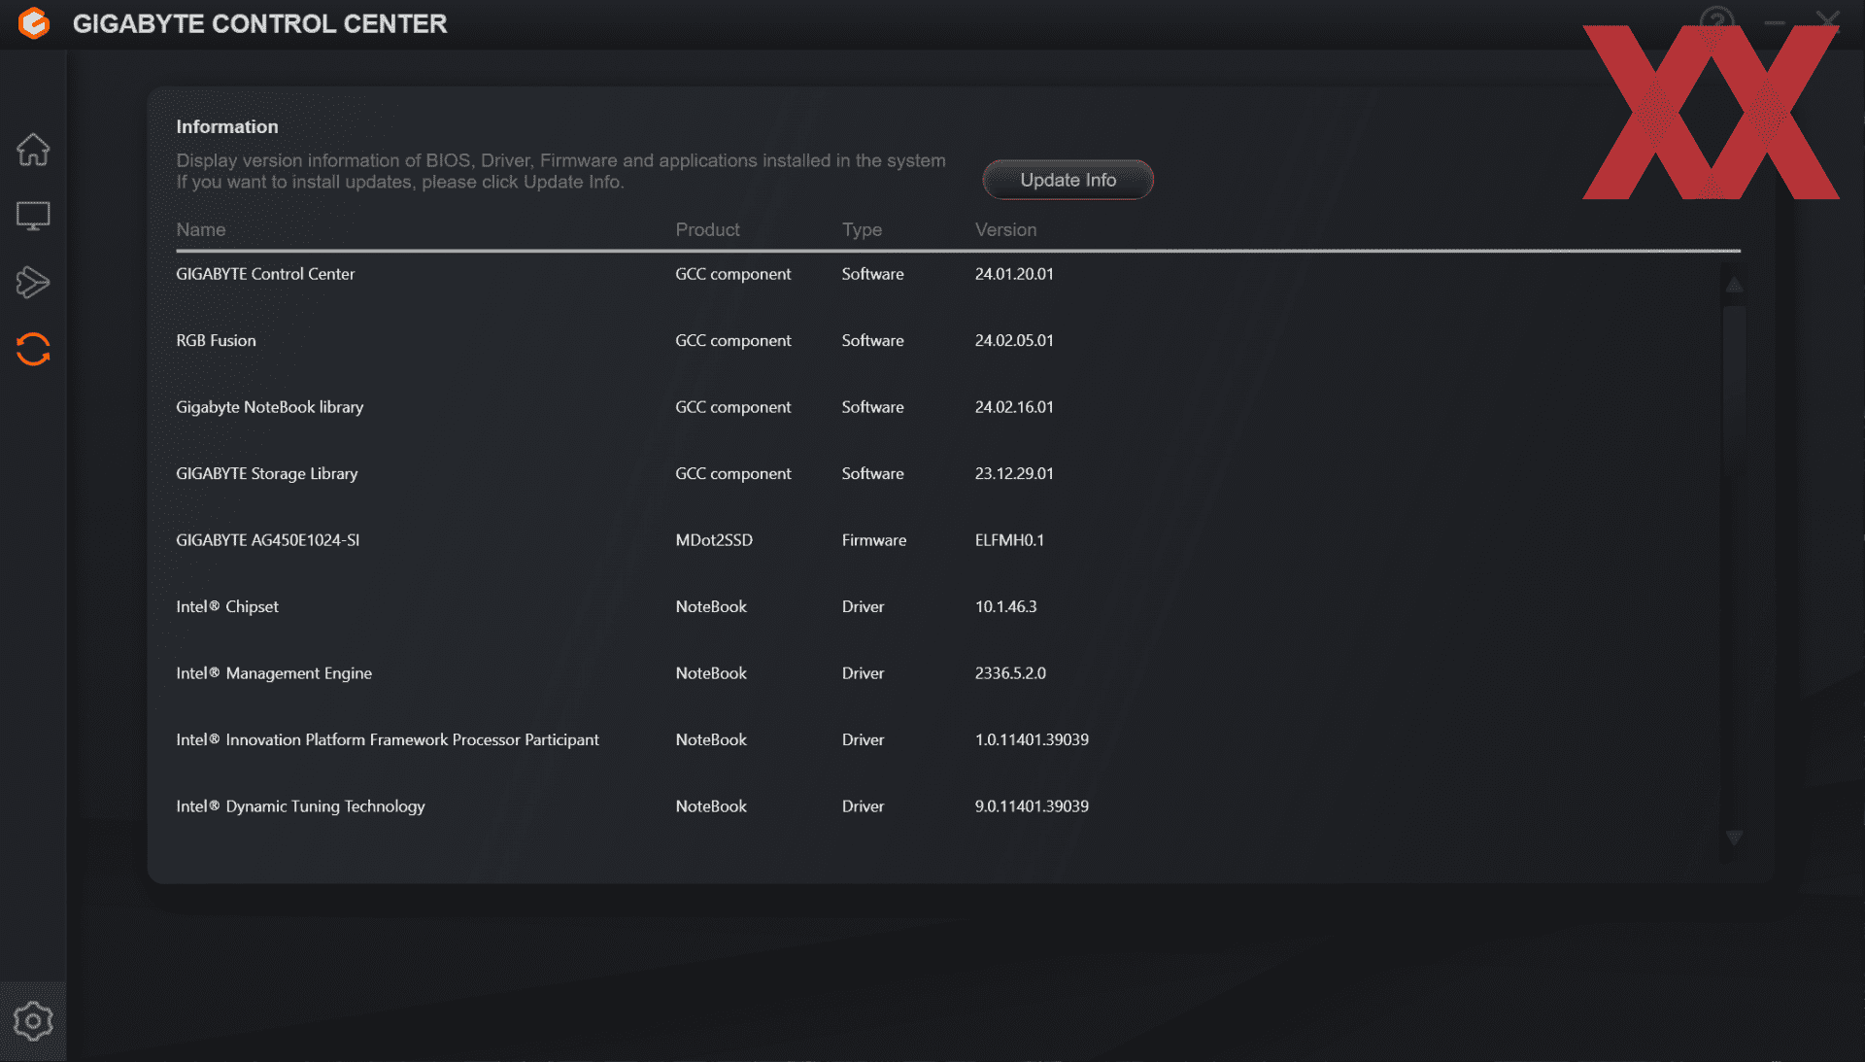
Task: Open the Home sidebar icon
Action: click(33, 150)
